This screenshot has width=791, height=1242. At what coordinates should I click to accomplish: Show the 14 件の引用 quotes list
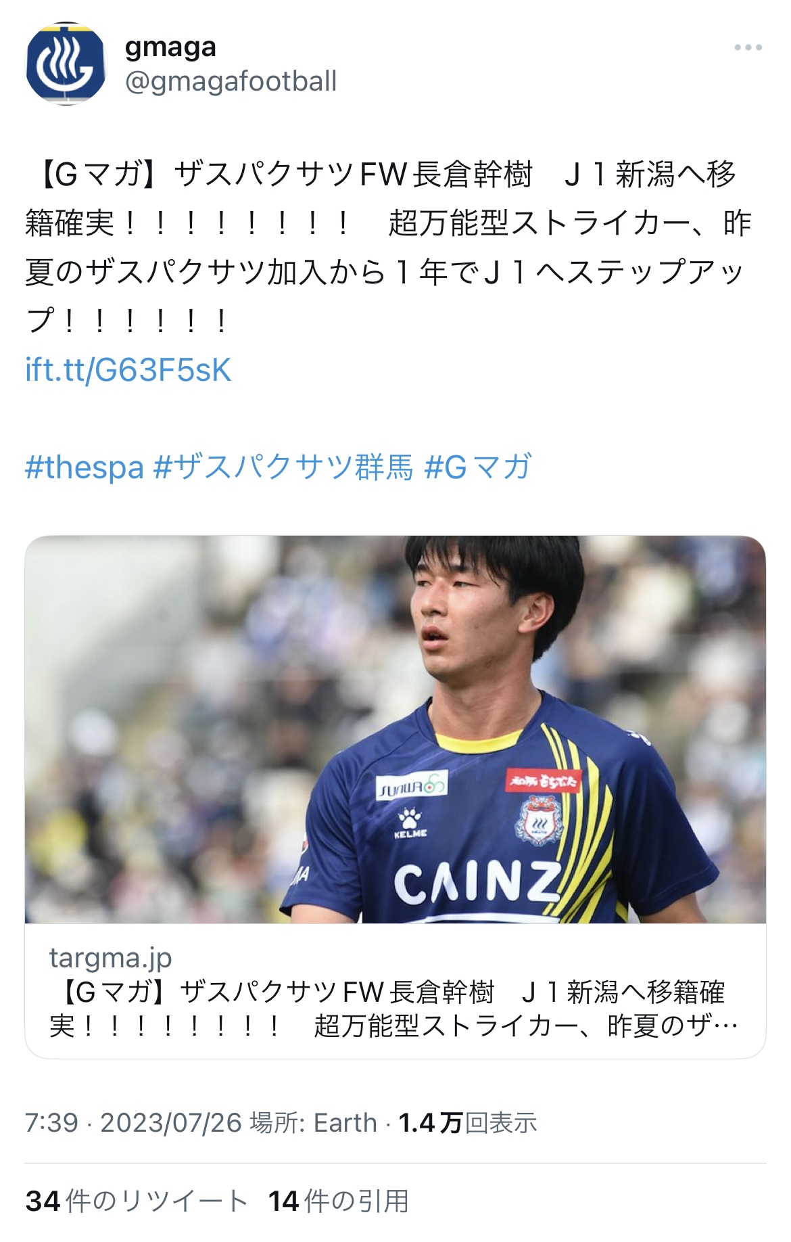click(x=339, y=1201)
